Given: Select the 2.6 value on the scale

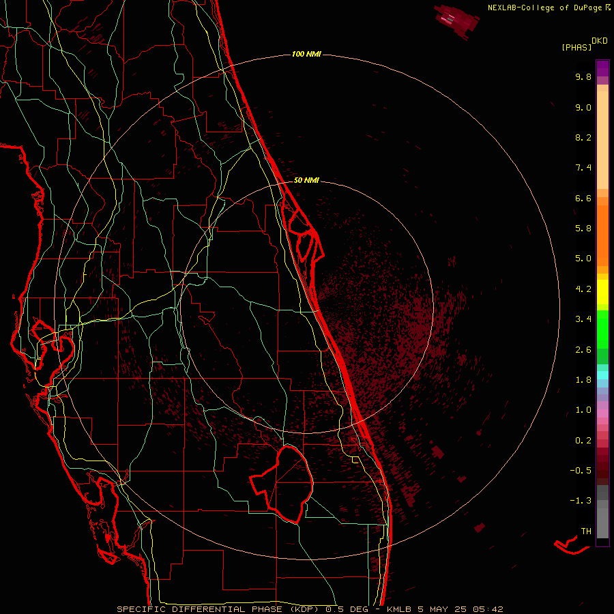Looking at the screenshot, I should click(583, 350).
